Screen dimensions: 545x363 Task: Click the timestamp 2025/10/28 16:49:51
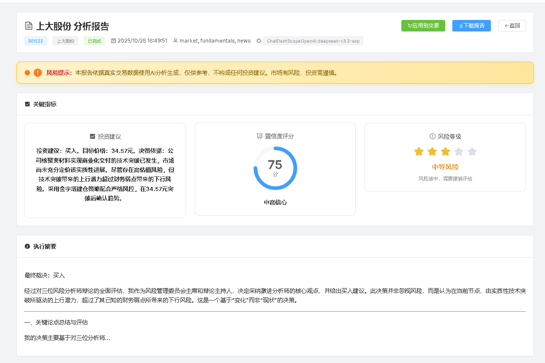pos(142,41)
